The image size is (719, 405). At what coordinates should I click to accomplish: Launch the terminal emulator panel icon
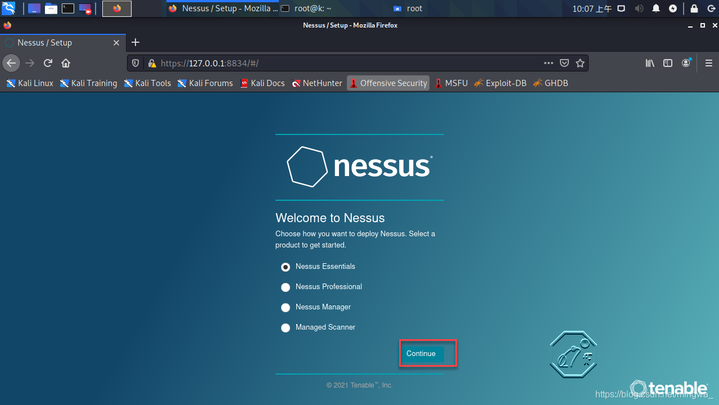click(x=68, y=8)
